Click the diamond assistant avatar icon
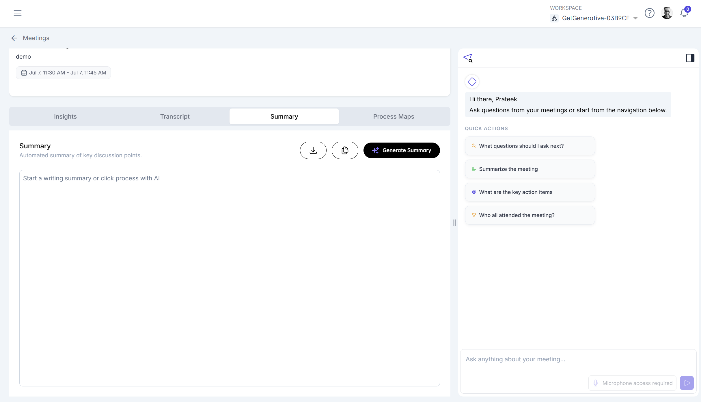This screenshot has height=402, width=701. click(x=472, y=82)
